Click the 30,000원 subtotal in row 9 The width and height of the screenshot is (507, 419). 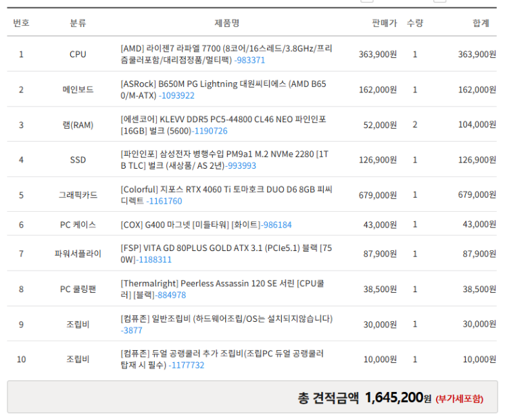click(479, 324)
